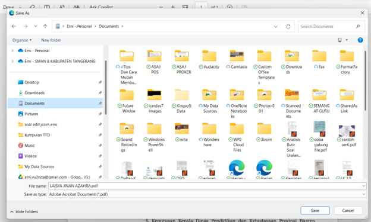Screen dimensions: 371x222
Task: Select the Wondershare folder
Action: pyautogui.click(x=209, y=135)
